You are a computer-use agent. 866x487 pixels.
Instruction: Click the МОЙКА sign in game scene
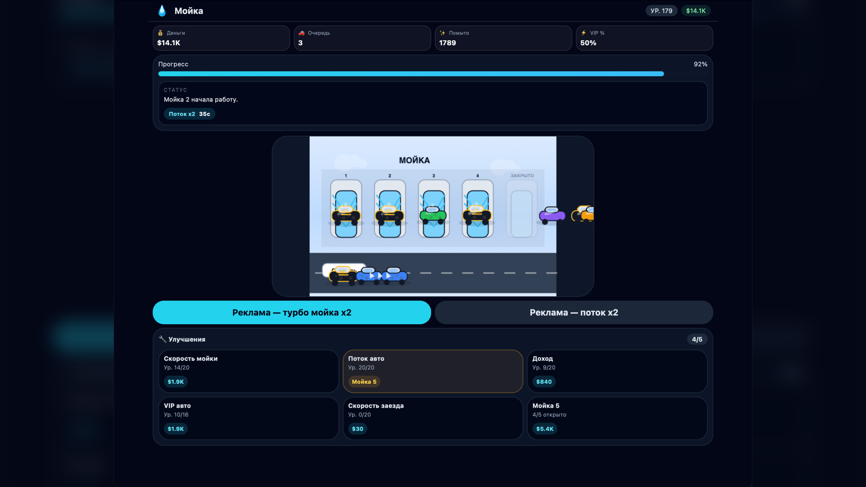[415, 161]
